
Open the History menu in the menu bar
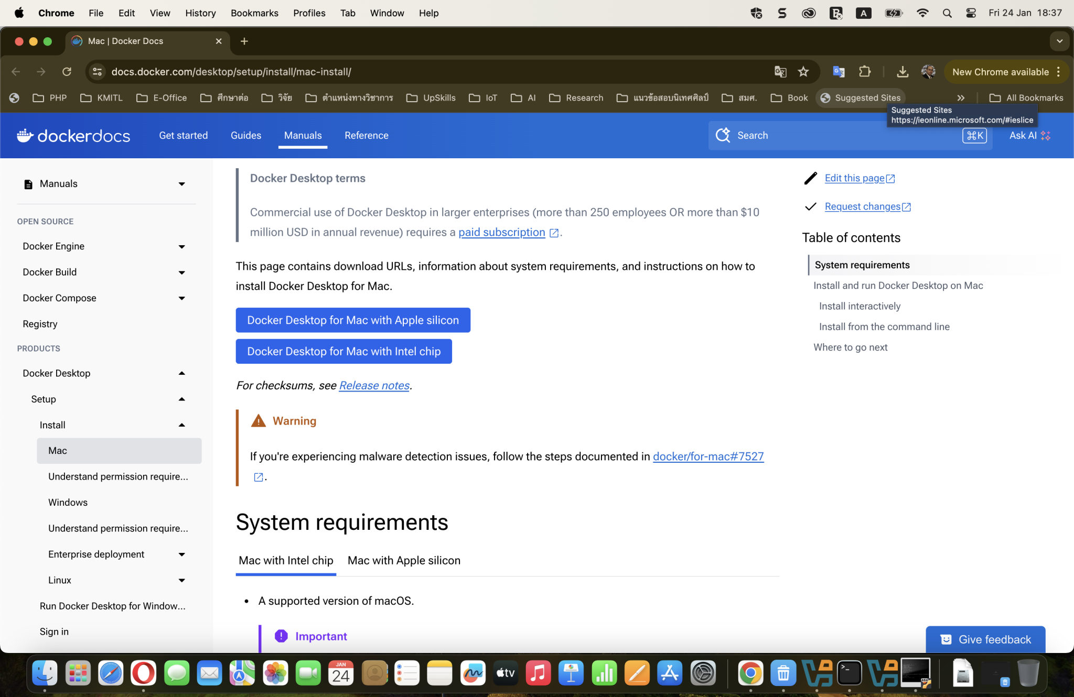tap(200, 13)
